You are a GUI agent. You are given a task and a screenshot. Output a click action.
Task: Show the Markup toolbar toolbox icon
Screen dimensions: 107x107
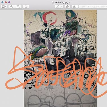click(x=75, y=6)
